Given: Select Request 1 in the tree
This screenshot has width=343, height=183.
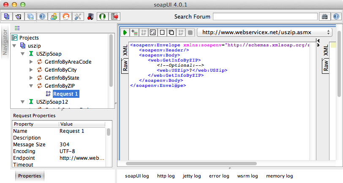Looking at the screenshot, I should tap(65, 94).
